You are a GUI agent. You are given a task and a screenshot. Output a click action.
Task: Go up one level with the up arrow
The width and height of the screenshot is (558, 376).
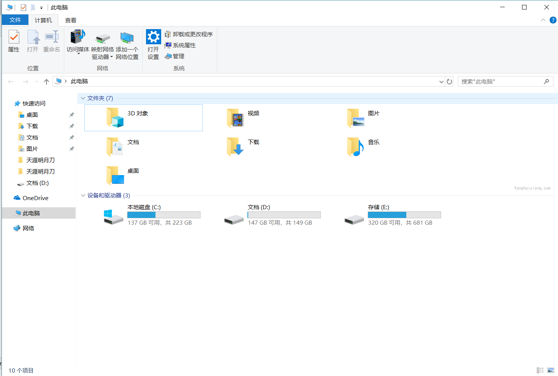47,81
